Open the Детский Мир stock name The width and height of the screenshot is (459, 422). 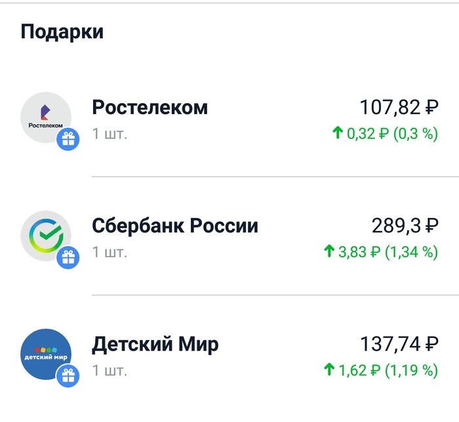click(155, 345)
